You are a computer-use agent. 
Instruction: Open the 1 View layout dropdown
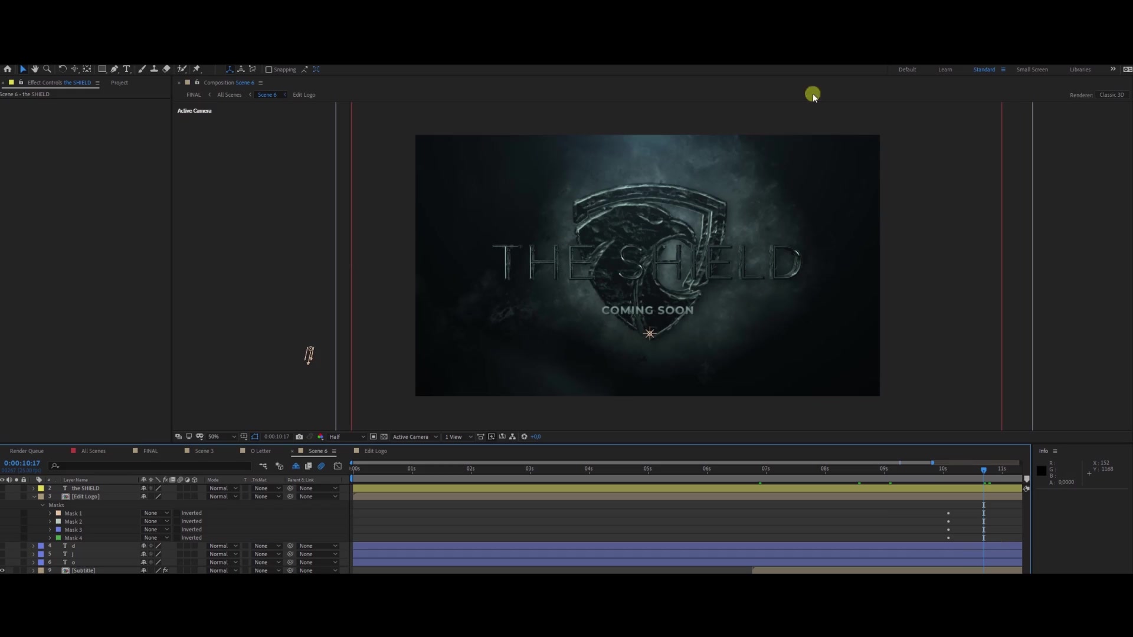[x=459, y=437]
